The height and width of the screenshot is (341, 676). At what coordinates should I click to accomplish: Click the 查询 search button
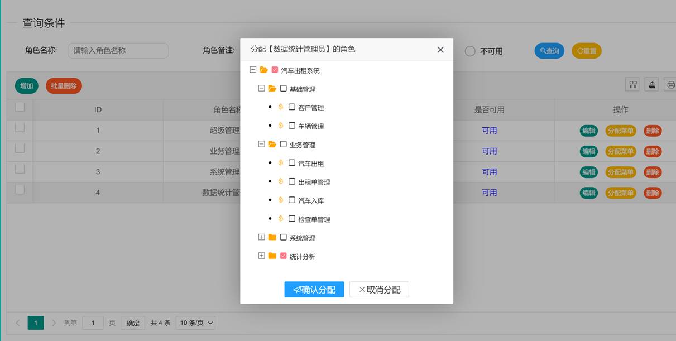click(x=549, y=51)
